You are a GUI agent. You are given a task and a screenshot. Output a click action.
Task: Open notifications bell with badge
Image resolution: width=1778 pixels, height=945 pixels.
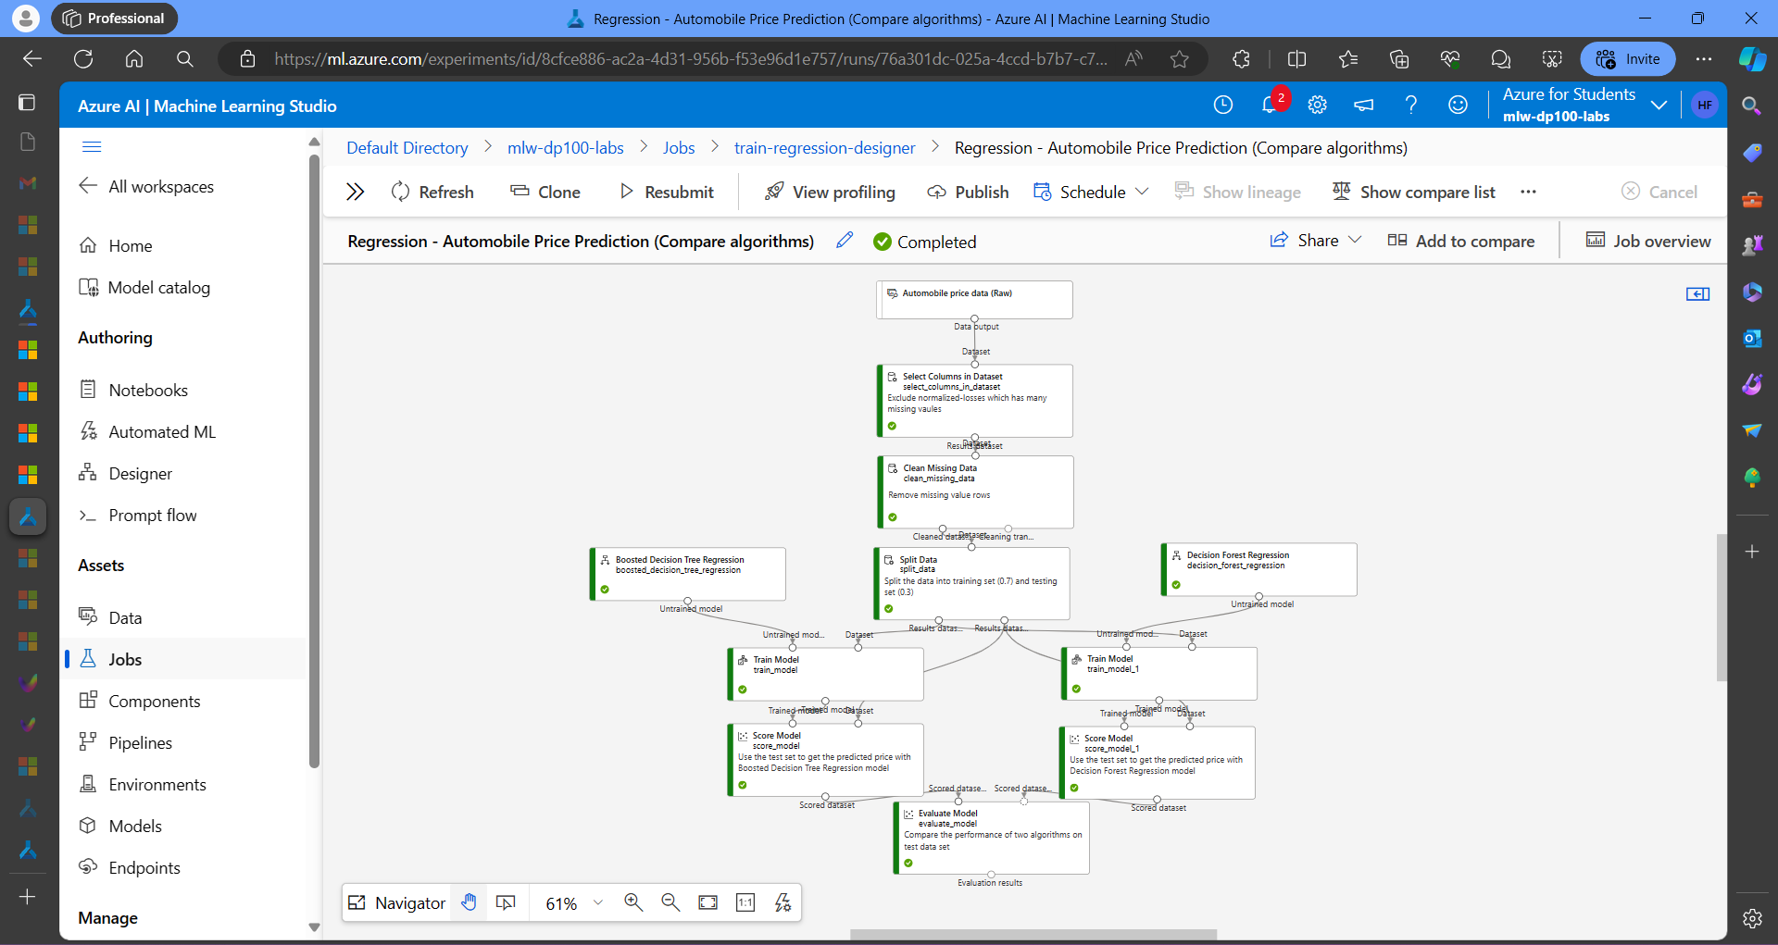coord(1271,105)
